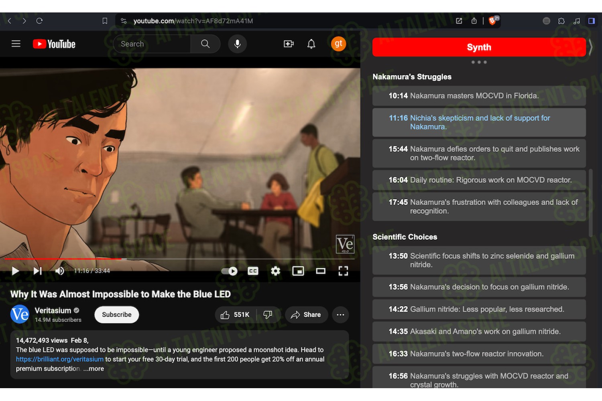Open the three-dot handle below Synth
Image resolution: width=602 pixels, height=401 pixels.
tap(479, 62)
